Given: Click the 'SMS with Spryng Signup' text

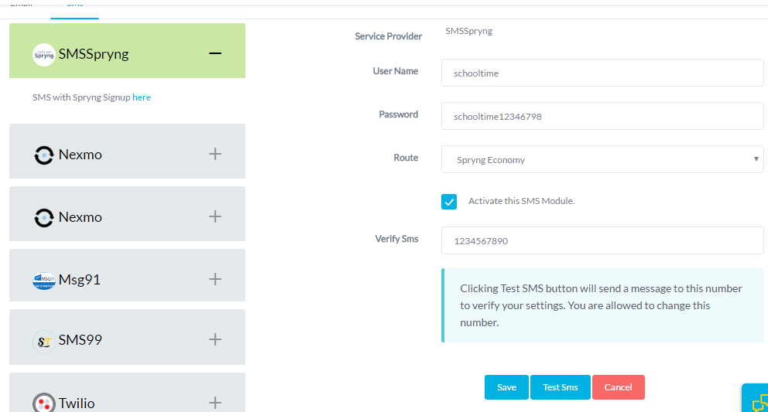Looking at the screenshot, I should (x=81, y=97).
